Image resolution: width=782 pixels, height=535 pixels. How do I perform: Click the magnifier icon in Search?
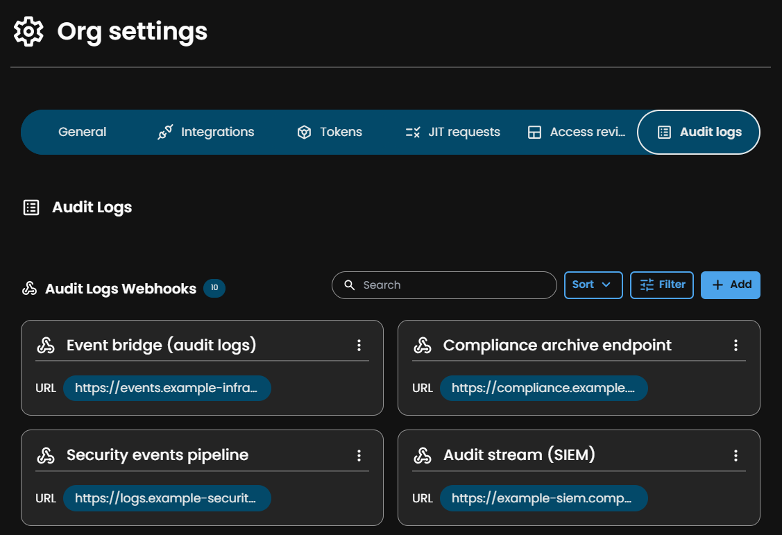(x=350, y=285)
